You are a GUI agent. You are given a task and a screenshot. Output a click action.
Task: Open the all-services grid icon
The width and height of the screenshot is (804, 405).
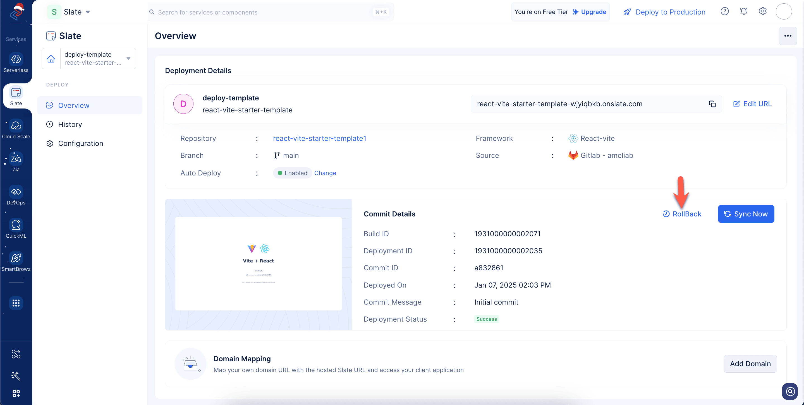tap(16, 303)
